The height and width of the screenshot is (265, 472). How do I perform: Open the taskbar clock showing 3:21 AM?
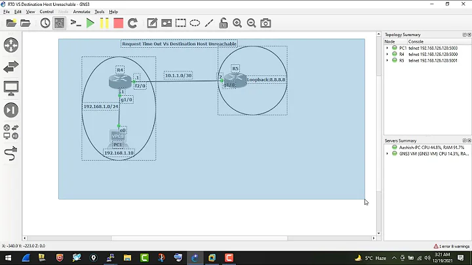pyautogui.click(x=442, y=258)
